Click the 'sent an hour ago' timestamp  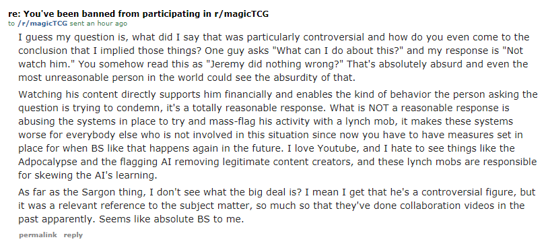(x=98, y=24)
